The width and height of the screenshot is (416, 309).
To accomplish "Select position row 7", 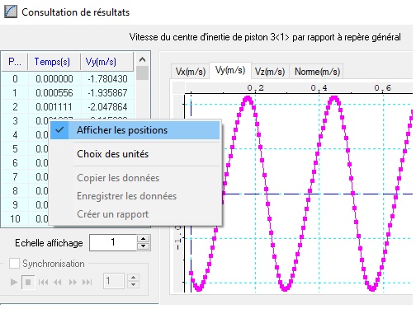I will [15, 177].
